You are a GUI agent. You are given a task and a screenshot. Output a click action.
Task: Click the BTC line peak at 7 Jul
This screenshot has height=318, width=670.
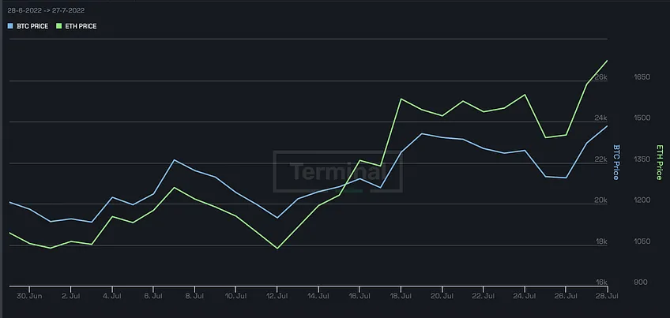pos(174,160)
